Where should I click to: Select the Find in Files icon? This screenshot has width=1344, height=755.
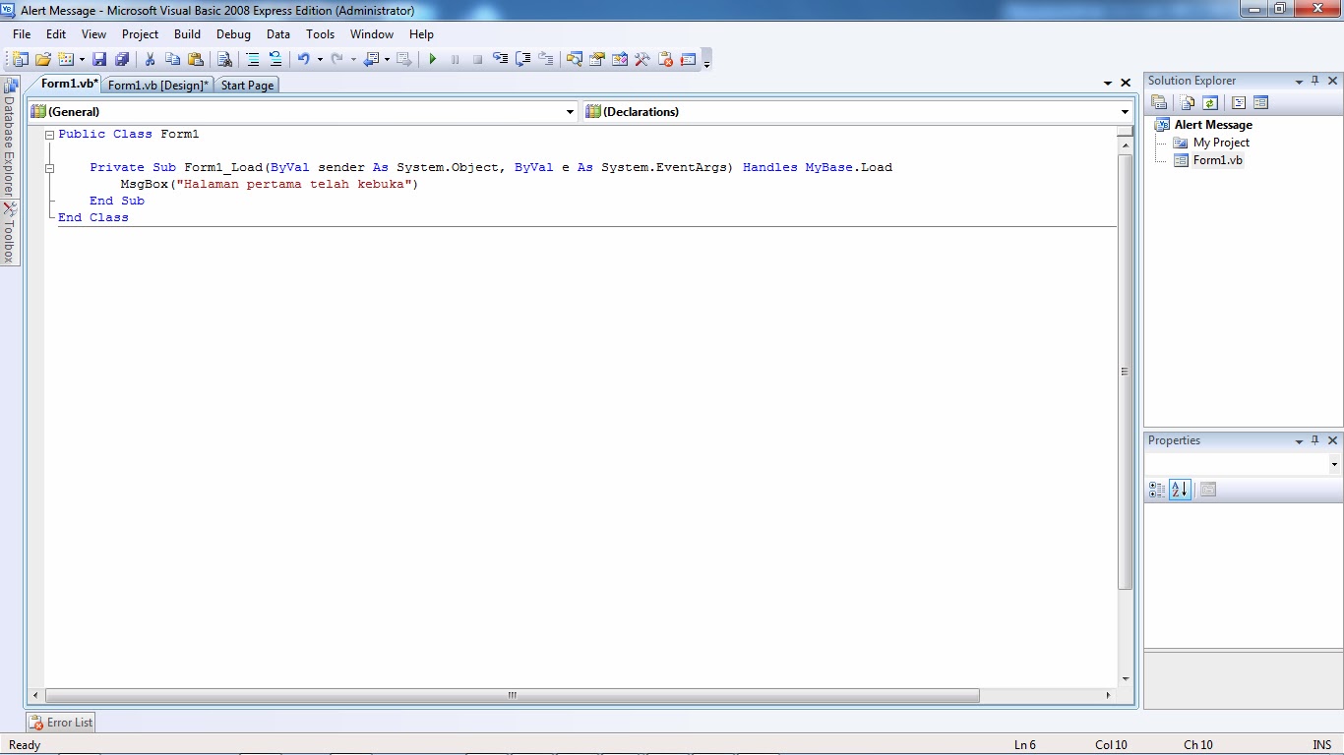click(224, 59)
